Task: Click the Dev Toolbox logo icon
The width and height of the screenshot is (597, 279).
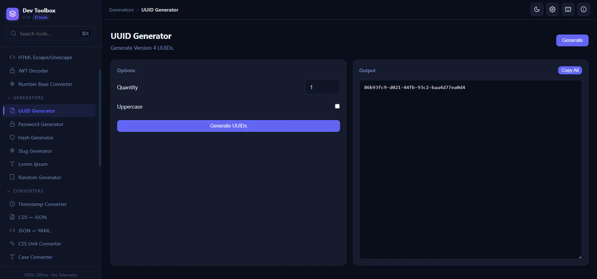Action: click(12, 14)
